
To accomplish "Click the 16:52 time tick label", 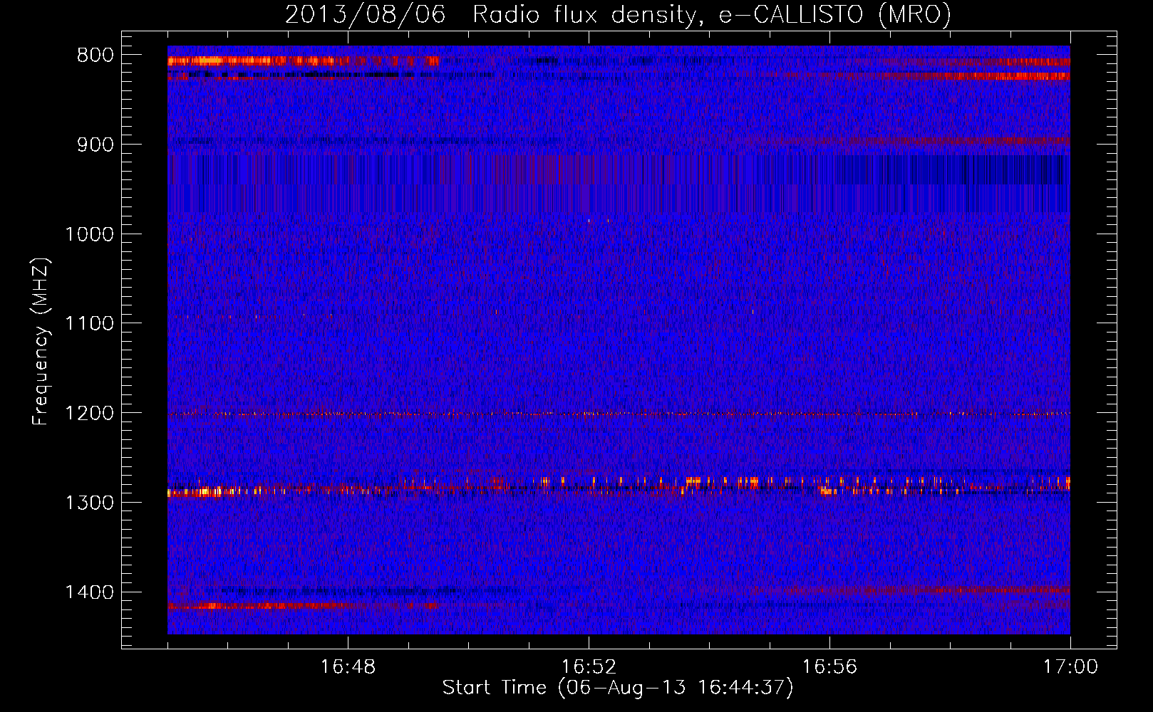I will coord(589,667).
